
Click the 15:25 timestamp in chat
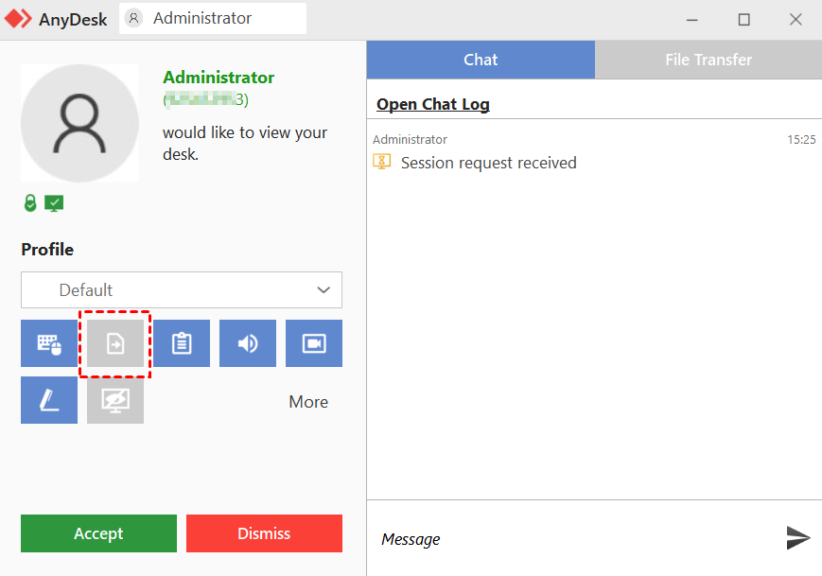click(801, 139)
